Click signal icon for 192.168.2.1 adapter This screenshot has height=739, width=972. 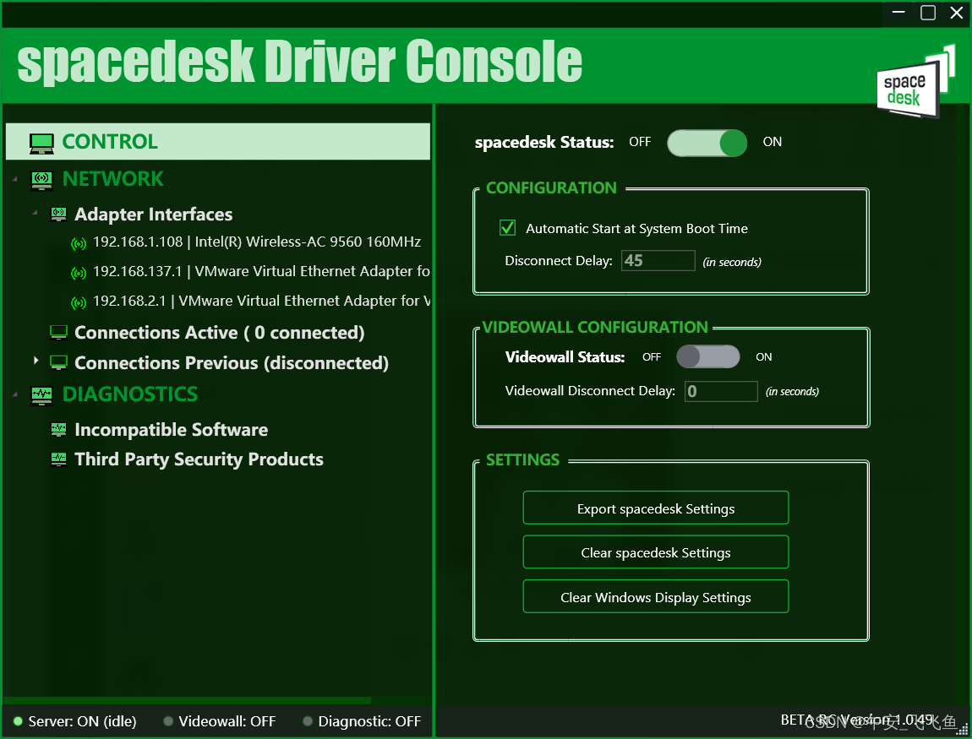pos(79,303)
